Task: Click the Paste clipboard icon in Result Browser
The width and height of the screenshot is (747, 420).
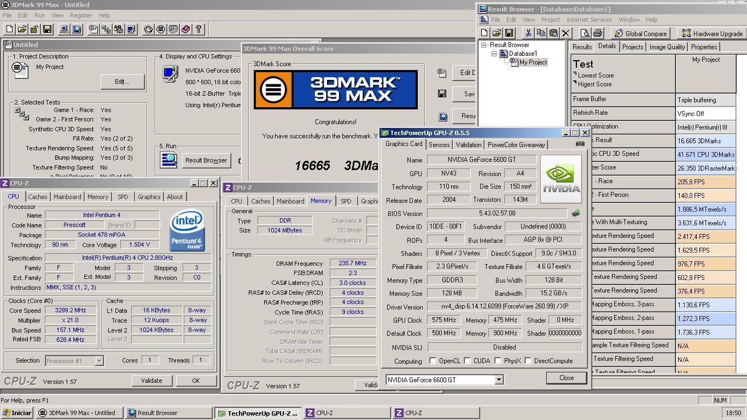Action: click(x=553, y=33)
